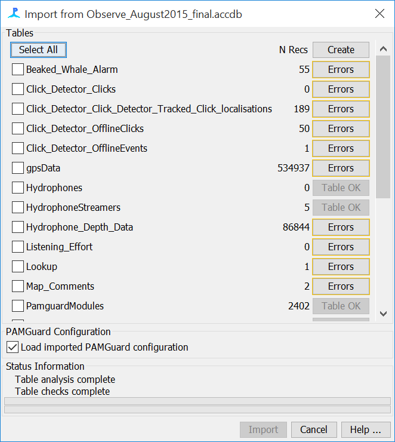View Errors for Lookup table
The height and width of the screenshot is (442, 395).
click(341, 266)
